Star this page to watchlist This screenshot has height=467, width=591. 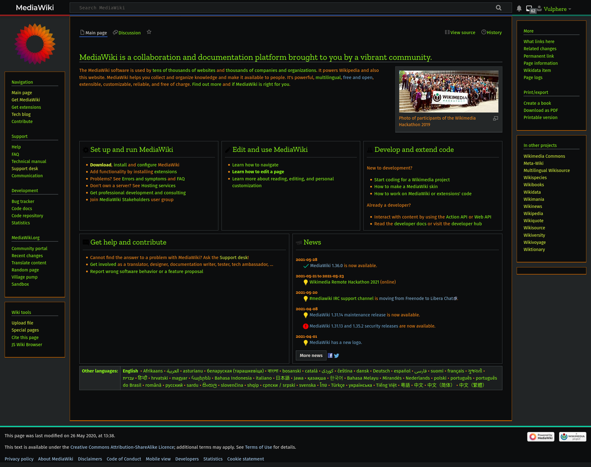point(149,32)
